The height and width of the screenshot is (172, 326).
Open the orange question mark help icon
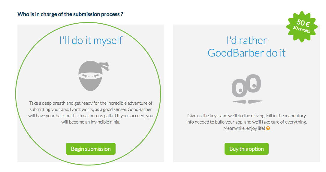click(x=268, y=128)
